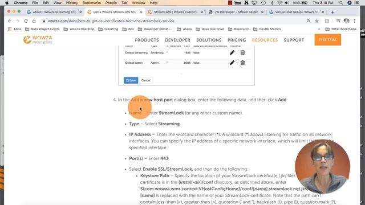Open Chrome three-dot menu
Screen dimensions: 365x205
click(355, 21)
